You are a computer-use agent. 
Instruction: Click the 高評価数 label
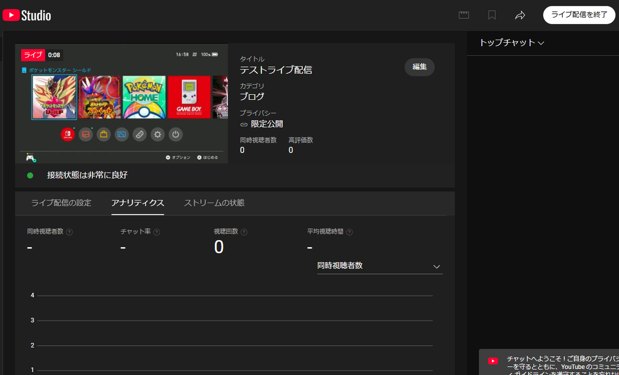click(301, 140)
